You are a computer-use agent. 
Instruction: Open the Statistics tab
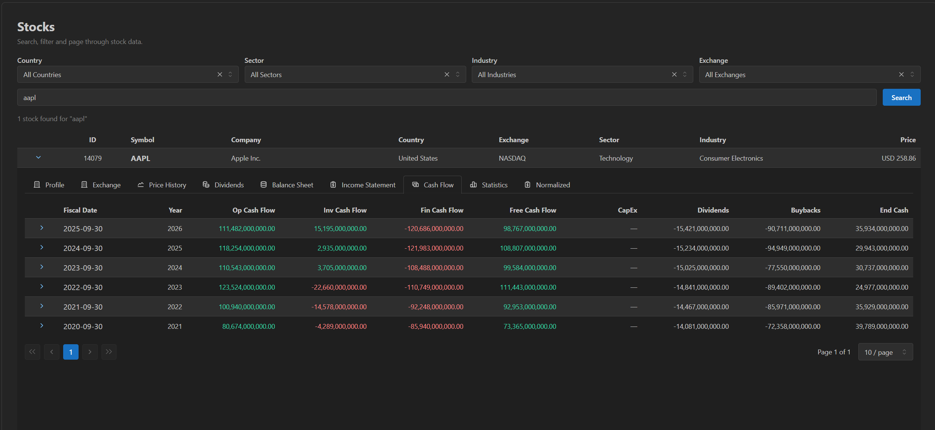(489, 185)
